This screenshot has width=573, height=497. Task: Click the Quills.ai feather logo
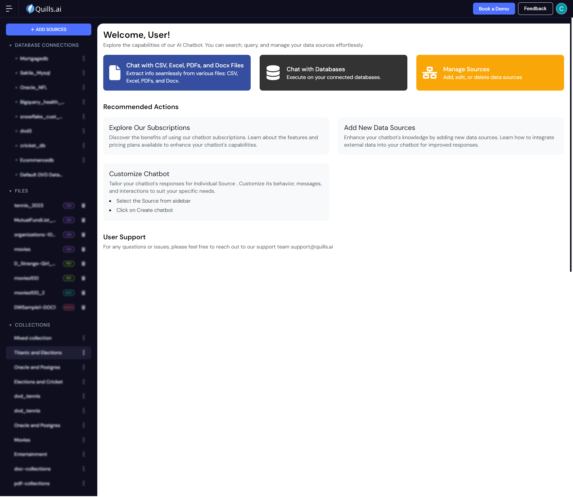30,9
